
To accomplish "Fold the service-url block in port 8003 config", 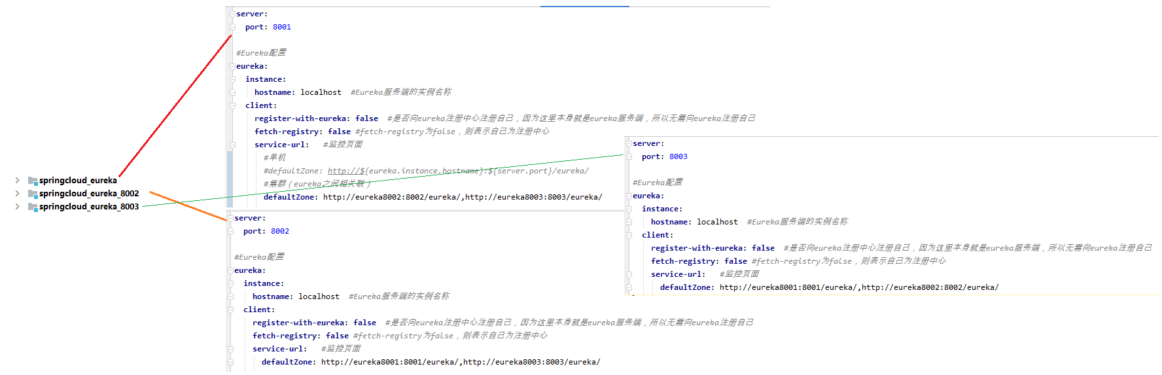I will [629, 274].
